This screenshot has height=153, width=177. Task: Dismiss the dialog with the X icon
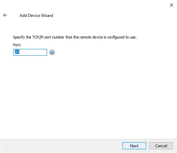tap(172, 5)
